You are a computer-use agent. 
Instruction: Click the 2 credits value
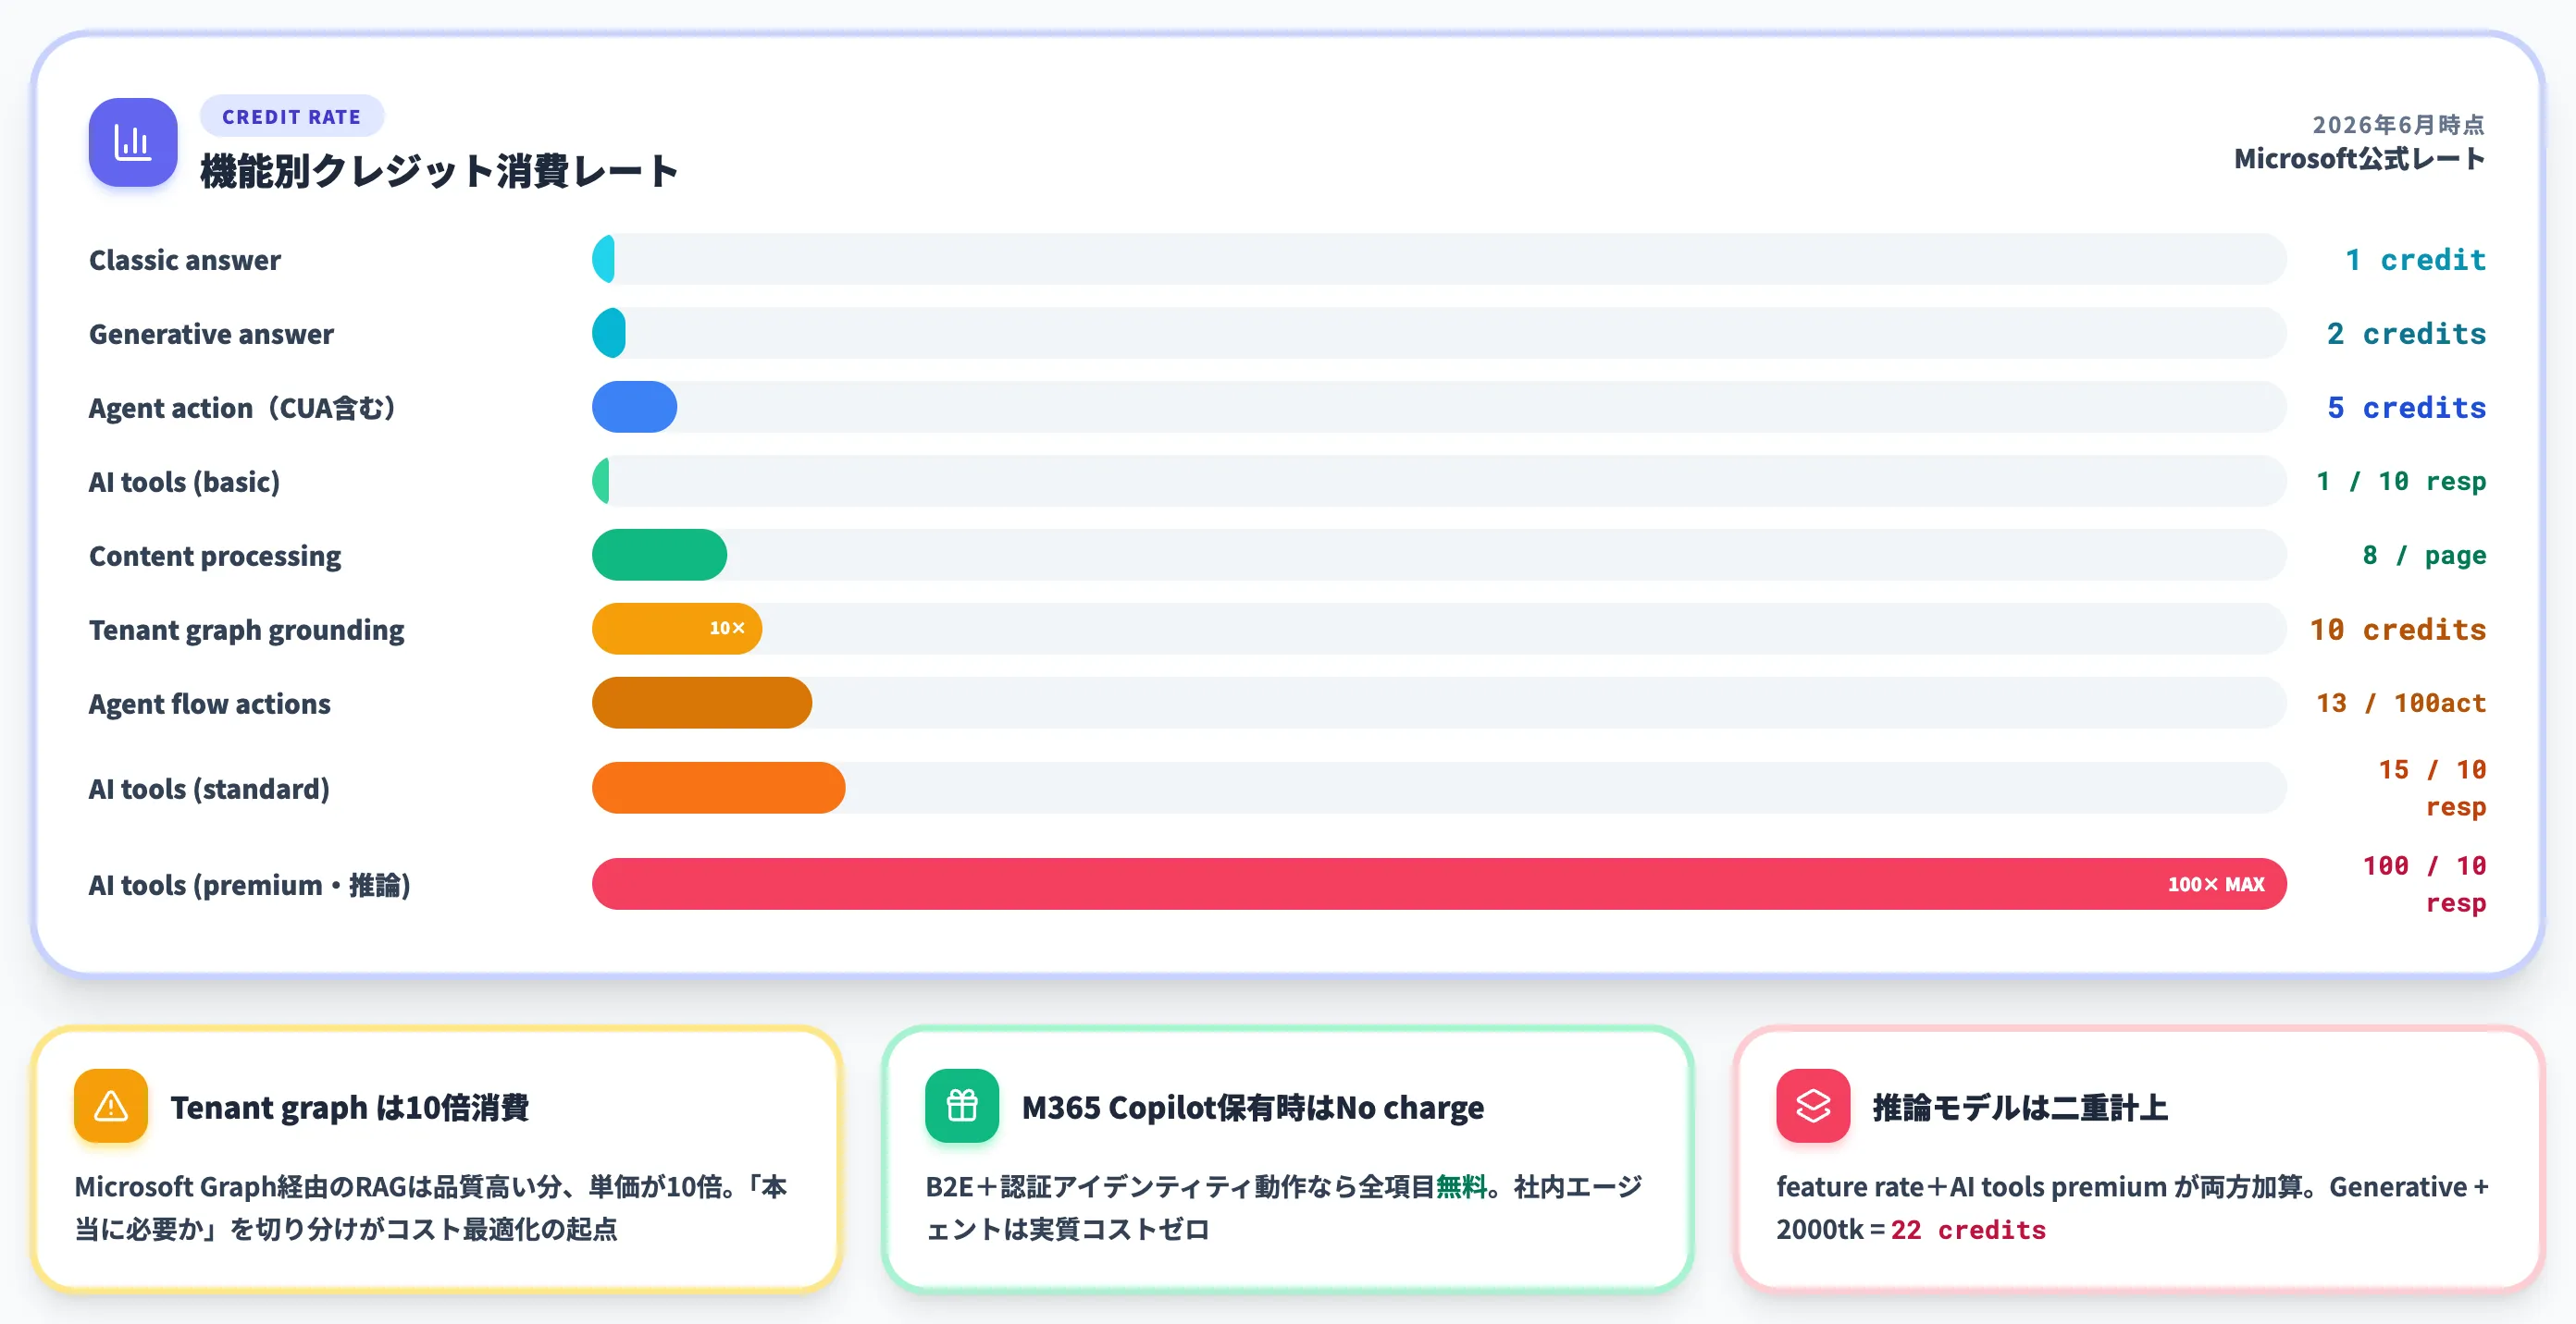point(2406,334)
